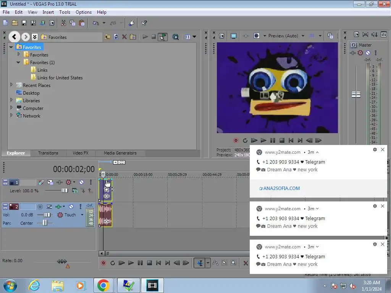This screenshot has height=293, width=391.
Task: Open Project Video Properties icon in preview
Action: [222, 36]
